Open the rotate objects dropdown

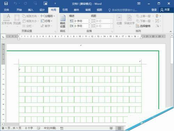(x=158, y=26)
